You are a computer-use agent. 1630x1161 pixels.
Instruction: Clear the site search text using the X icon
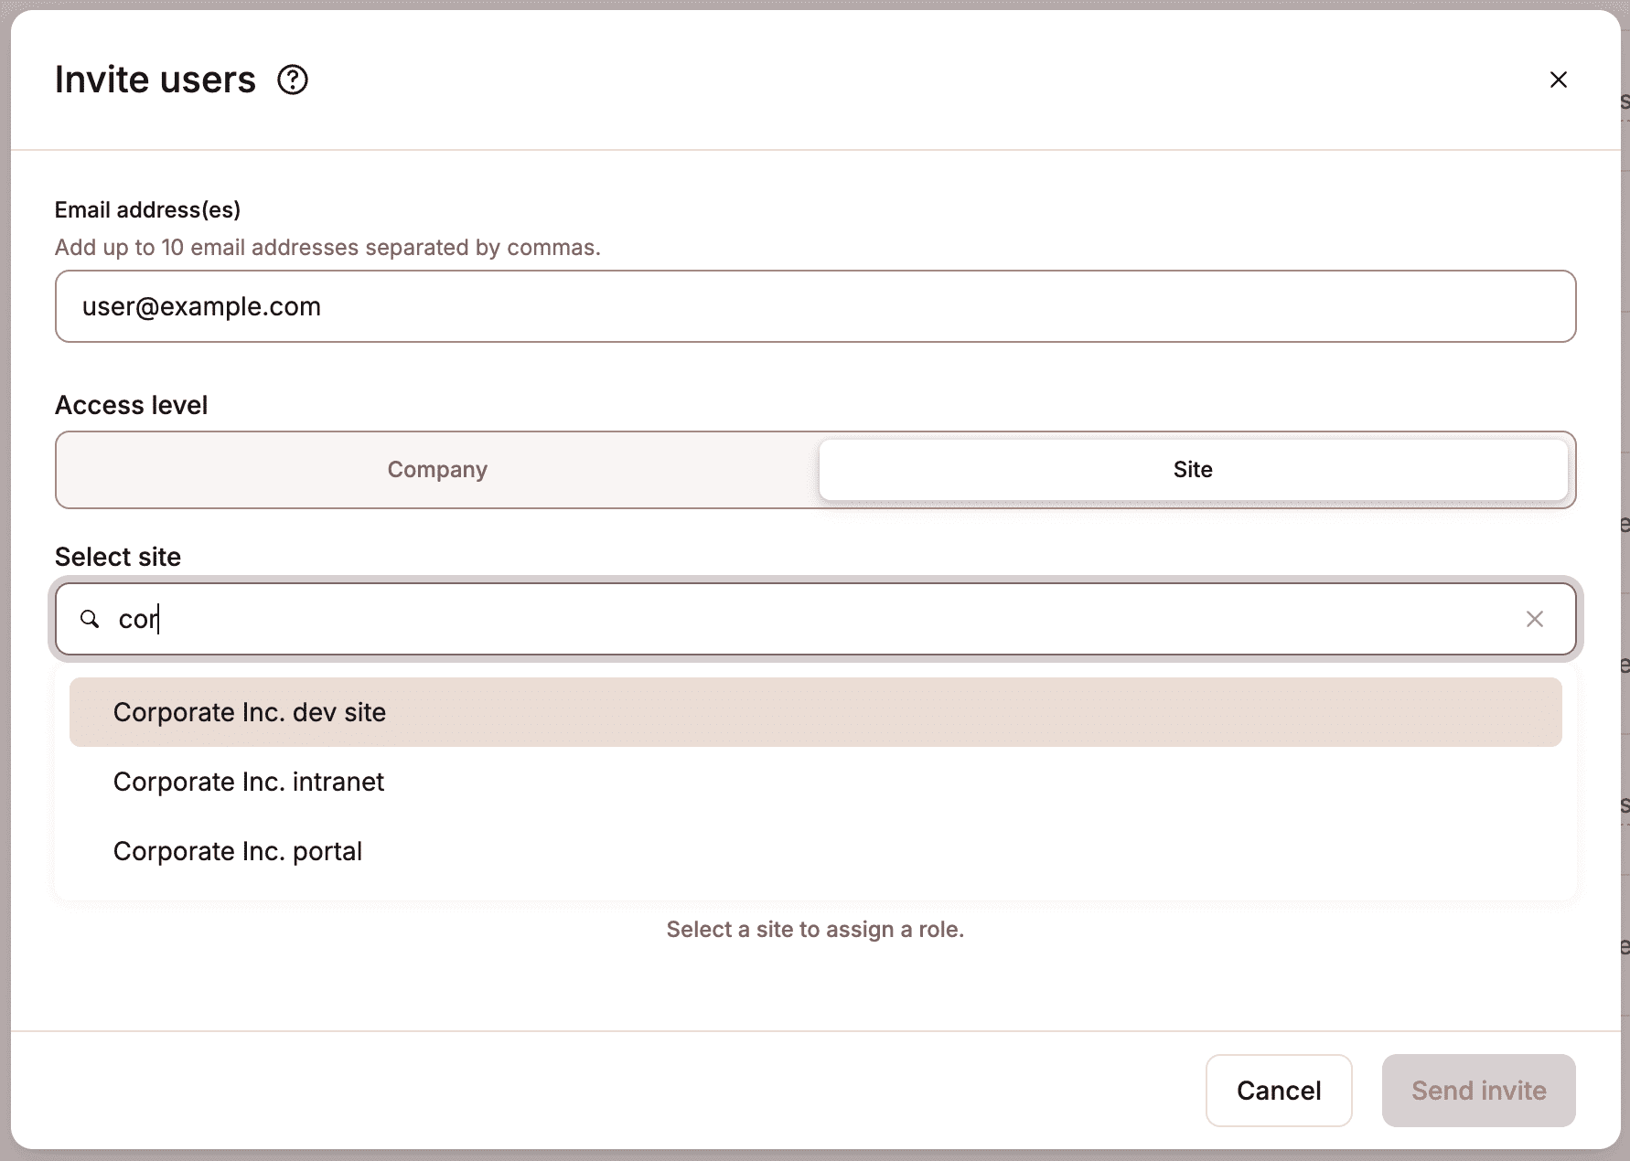tap(1534, 619)
